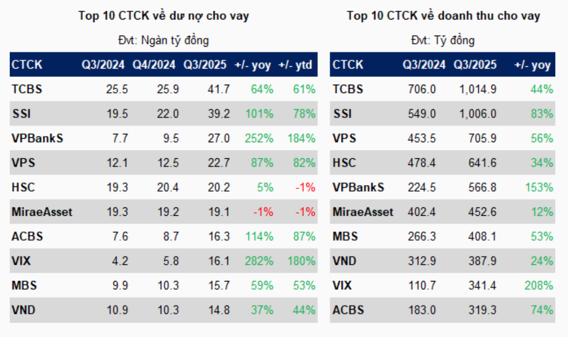Select VIX's 282% yoy growth cell

pyautogui.click(x=261, y=261)
